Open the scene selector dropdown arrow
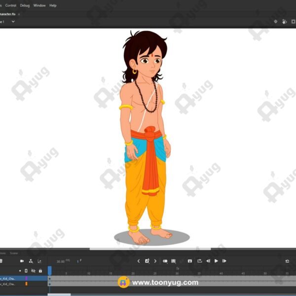The height and width of the screenshot is (296, 296). (13, 22)
